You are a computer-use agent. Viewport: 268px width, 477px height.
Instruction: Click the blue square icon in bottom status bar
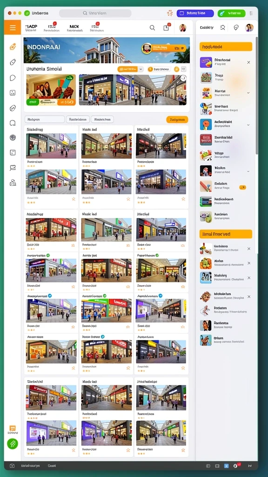coord(226,466)
